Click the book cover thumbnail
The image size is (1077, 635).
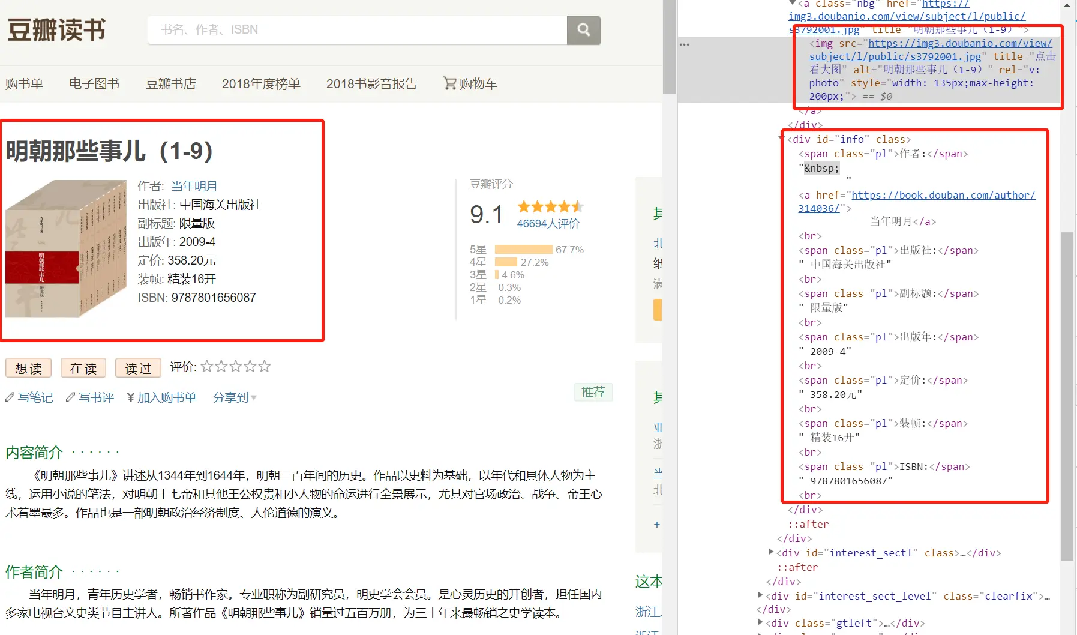pos(66,248)
